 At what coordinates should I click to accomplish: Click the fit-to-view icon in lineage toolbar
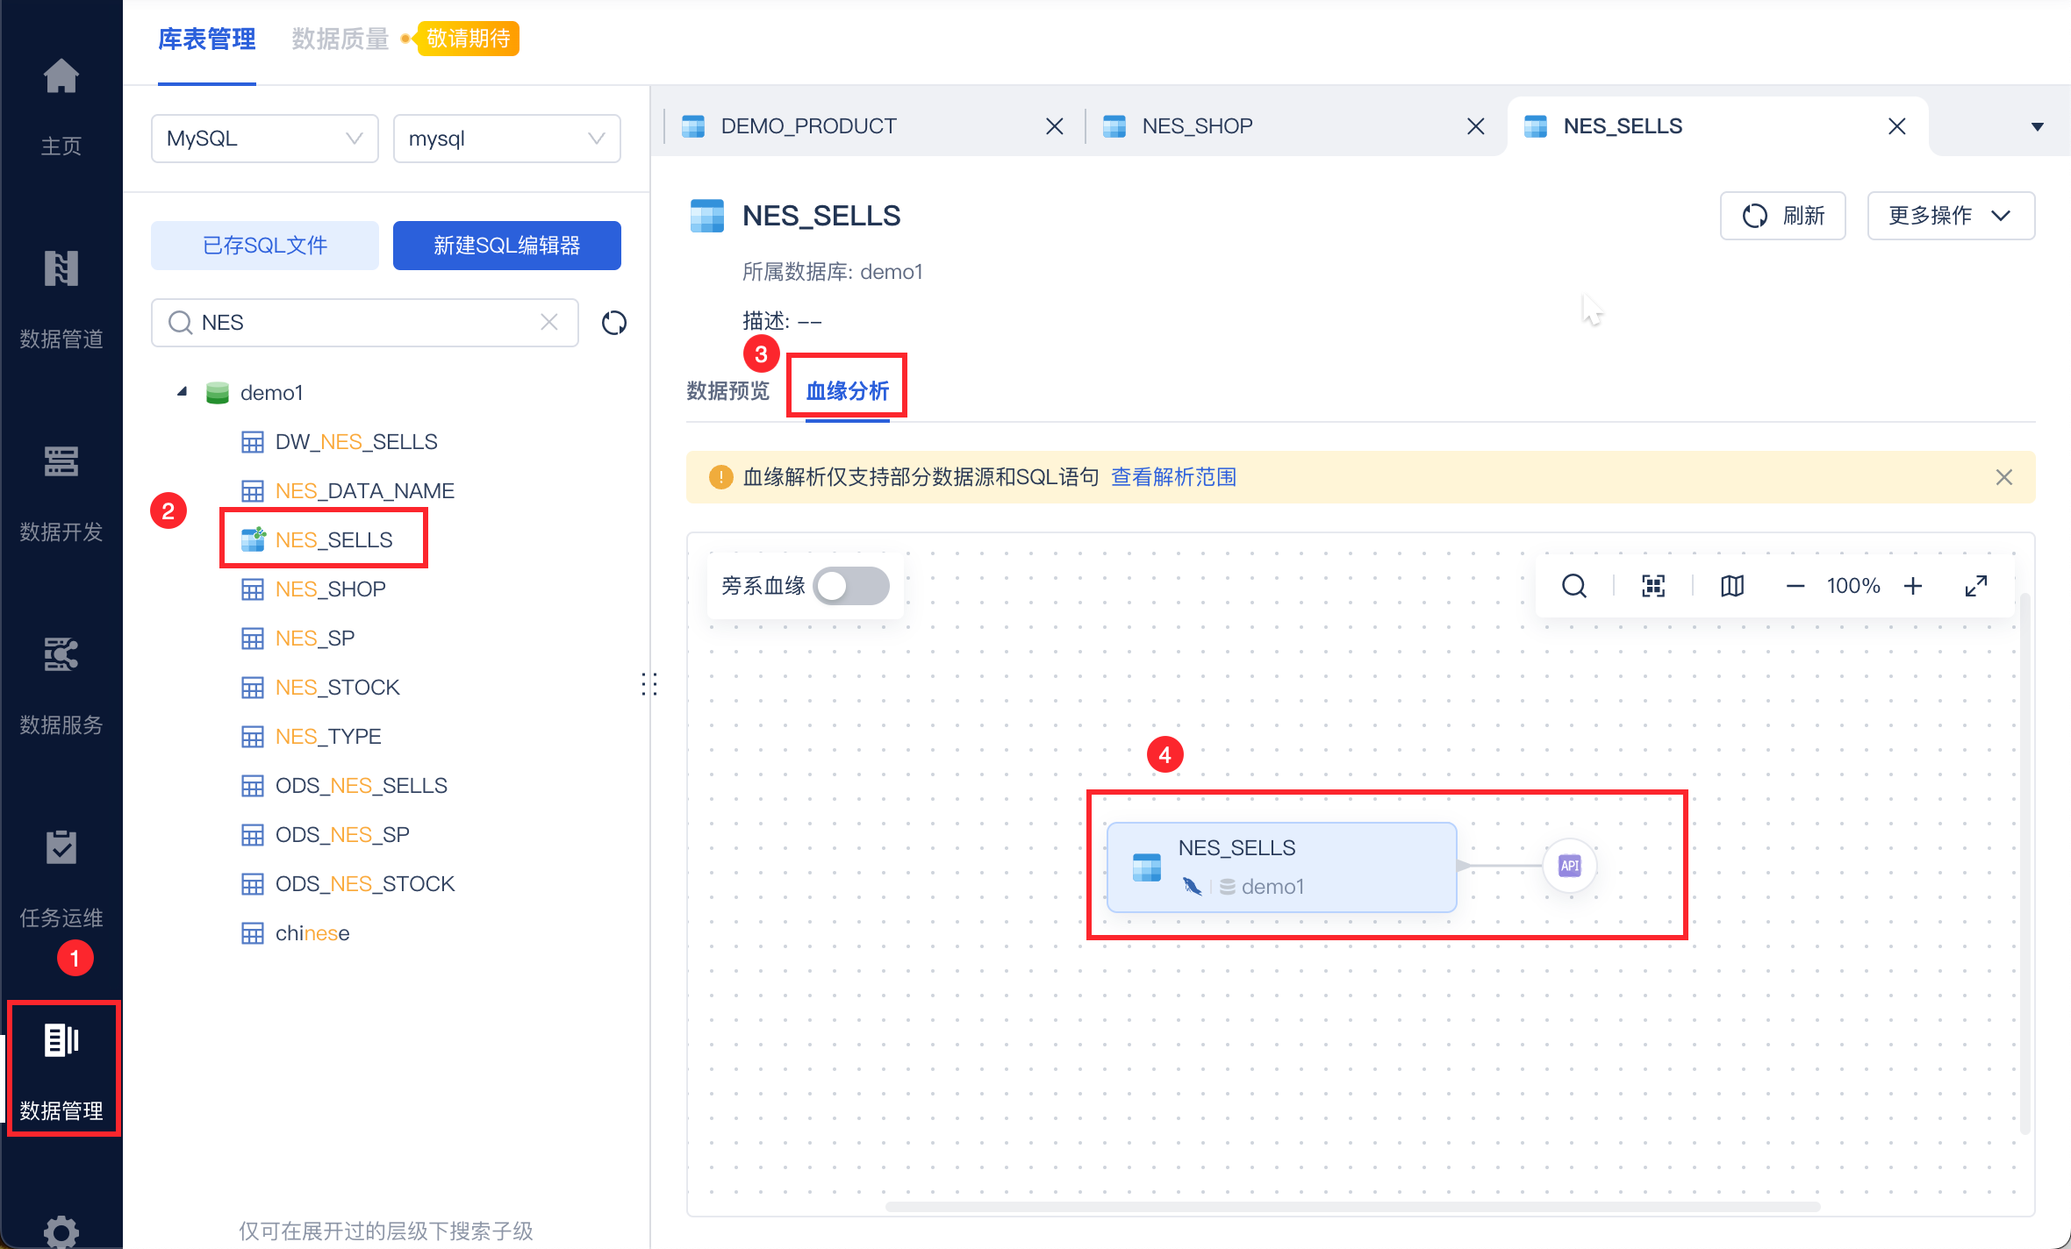(1653, 586)
